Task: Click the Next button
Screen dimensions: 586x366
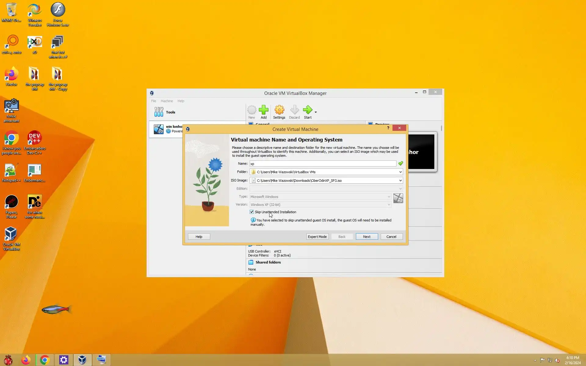Action: pos(367,237)
